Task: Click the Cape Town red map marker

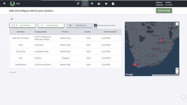Action: coord(135,64)
